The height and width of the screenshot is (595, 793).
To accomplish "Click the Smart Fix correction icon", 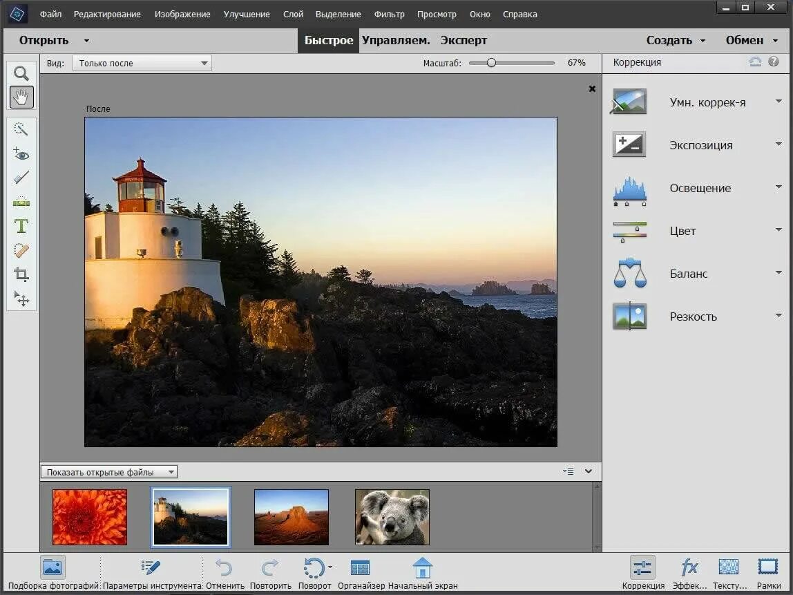I will 629,102.
